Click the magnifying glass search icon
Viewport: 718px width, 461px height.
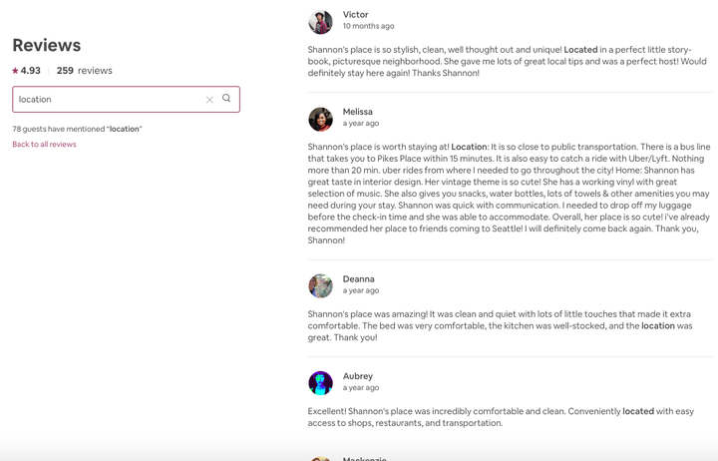226,98
